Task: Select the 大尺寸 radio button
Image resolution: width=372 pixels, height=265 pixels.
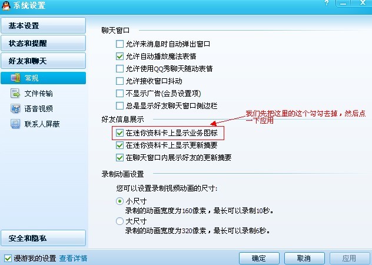Action: pyautogui.click(x=119, y=221)
